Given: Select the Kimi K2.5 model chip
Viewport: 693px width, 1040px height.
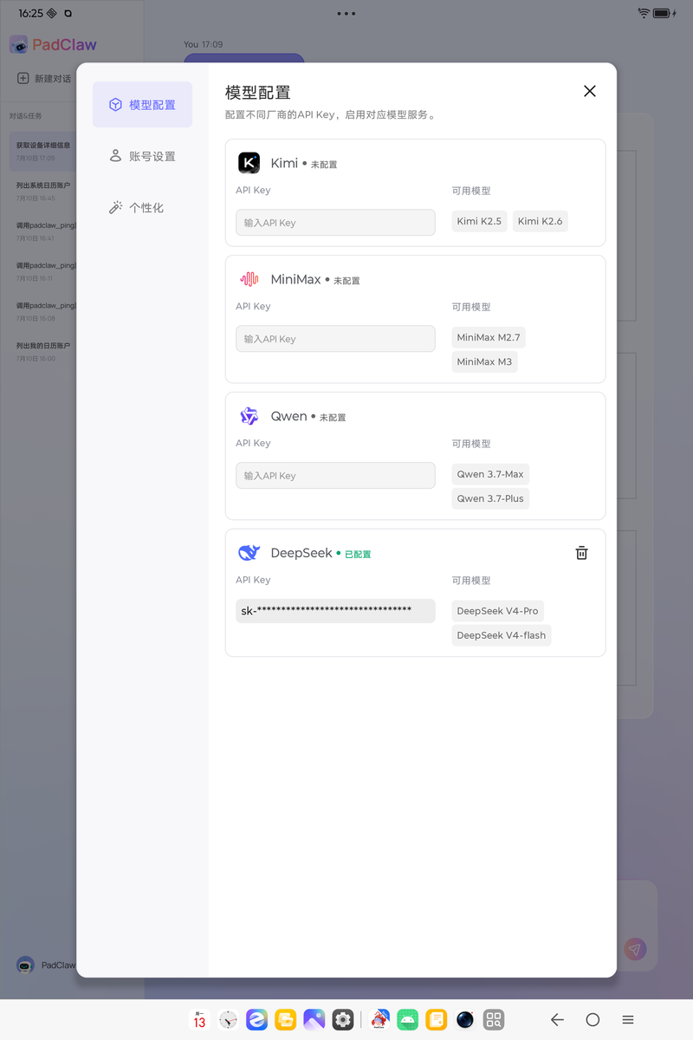Looking at the screenshot, I should (x=479, y=221).
